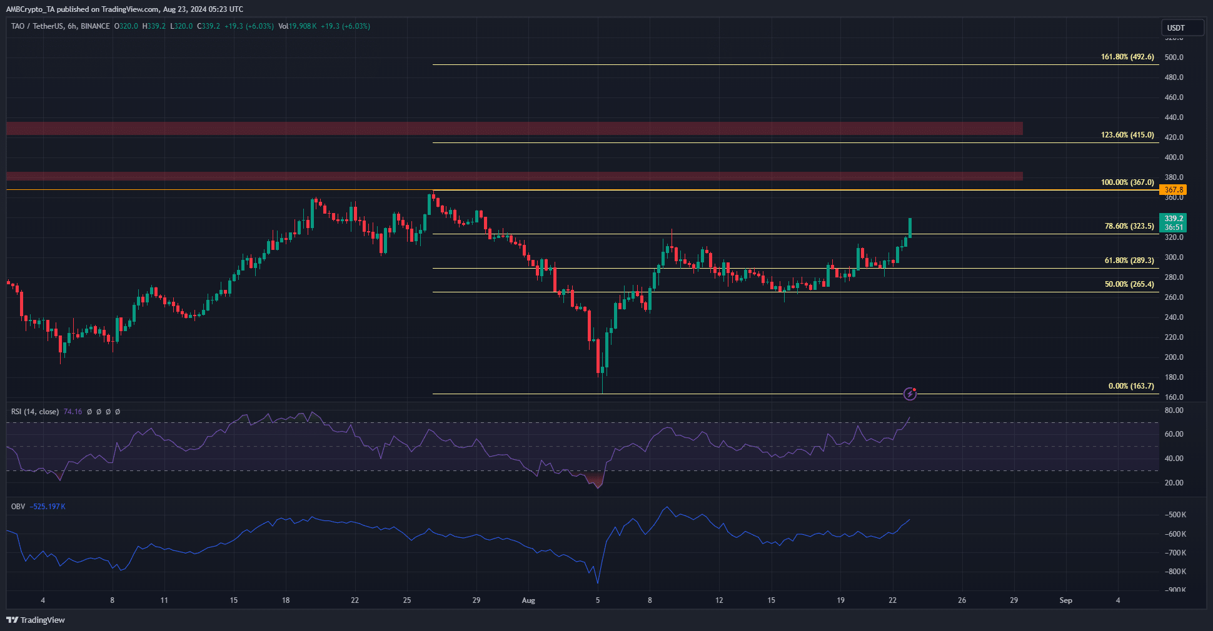
Task: Click the Sep label on the time axis
Action: coord(1066,600)
